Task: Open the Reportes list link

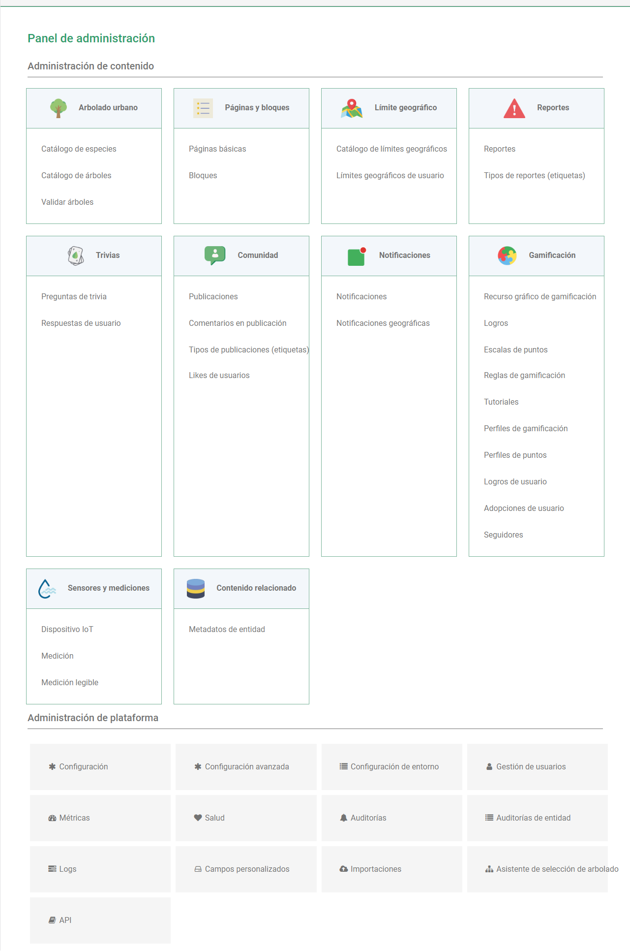Action: pyautogui.click(x=500, y=149)
